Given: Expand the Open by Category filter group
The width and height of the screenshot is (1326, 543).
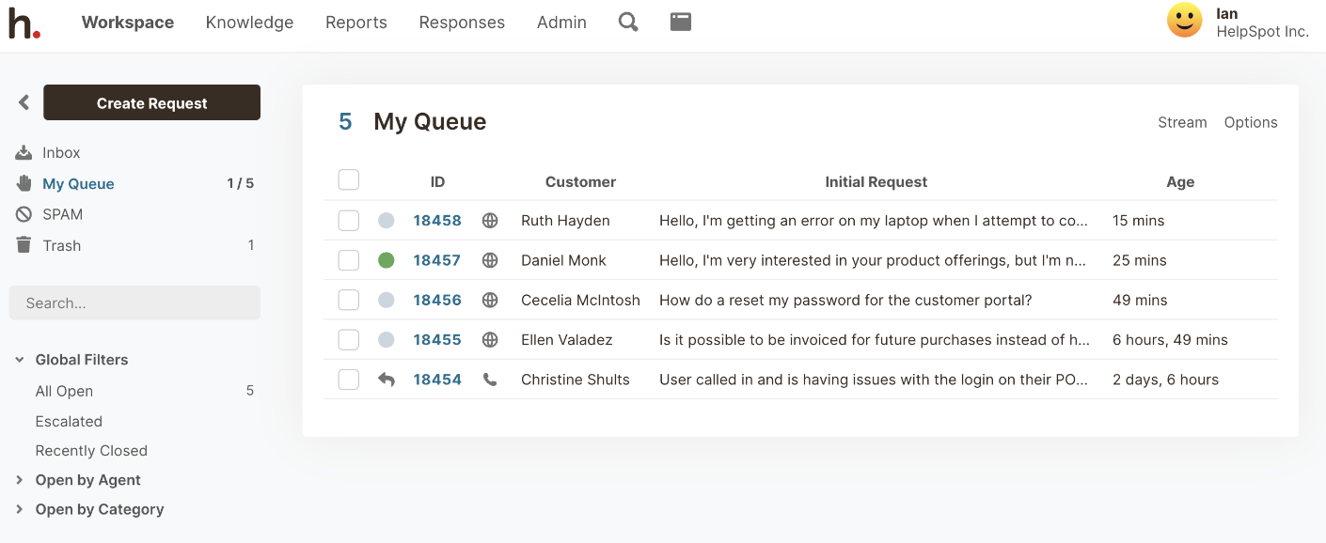Looking at the screenshot, I should coord(20,509).
